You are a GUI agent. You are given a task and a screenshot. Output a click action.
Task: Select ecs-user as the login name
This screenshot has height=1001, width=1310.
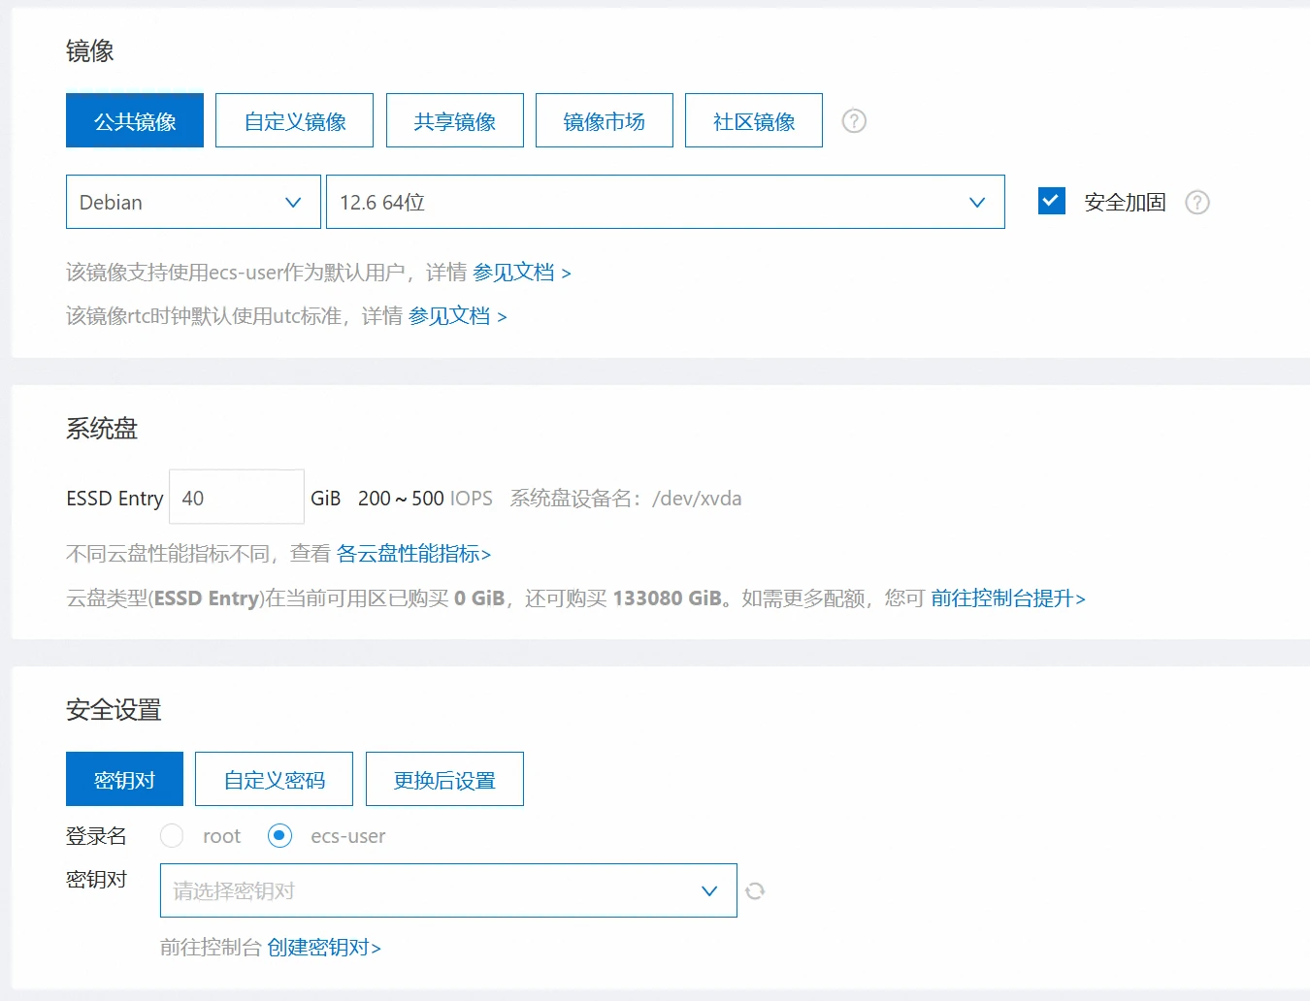(279, 835)
